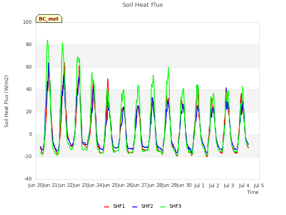The image size is (286, 215).
Task: Click the 20 y-axis tick label
Action: [29, 112]
